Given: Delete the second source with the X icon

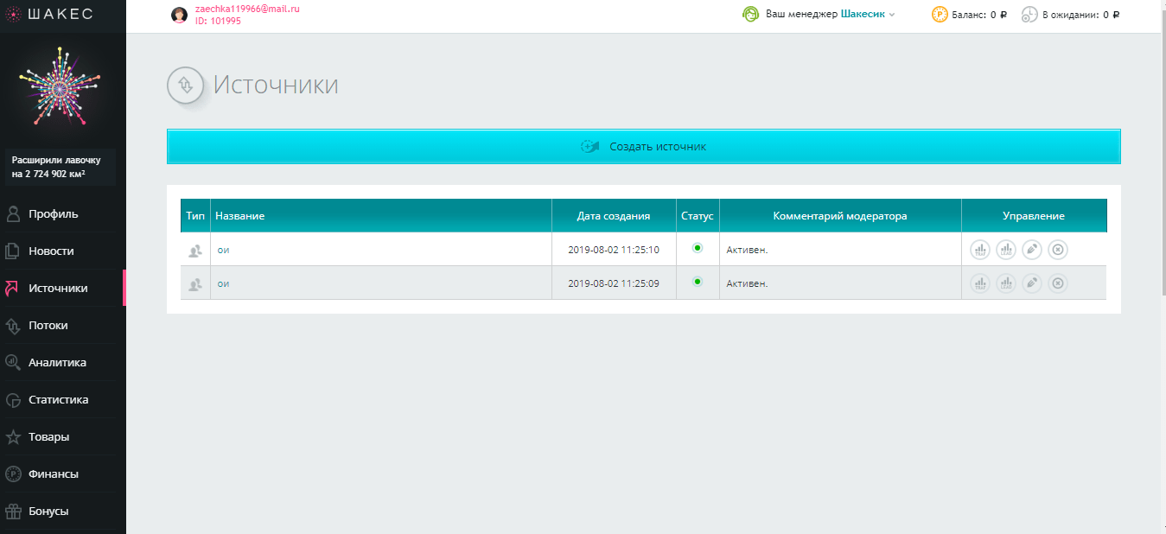Looking at the screenshot, I should (x=1058, y=283).
